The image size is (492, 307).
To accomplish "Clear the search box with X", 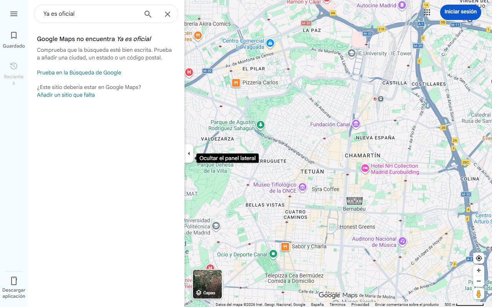I will tap(168, 14).
